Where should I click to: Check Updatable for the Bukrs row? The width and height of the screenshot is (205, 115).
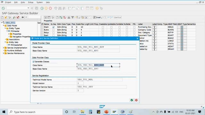111,30
